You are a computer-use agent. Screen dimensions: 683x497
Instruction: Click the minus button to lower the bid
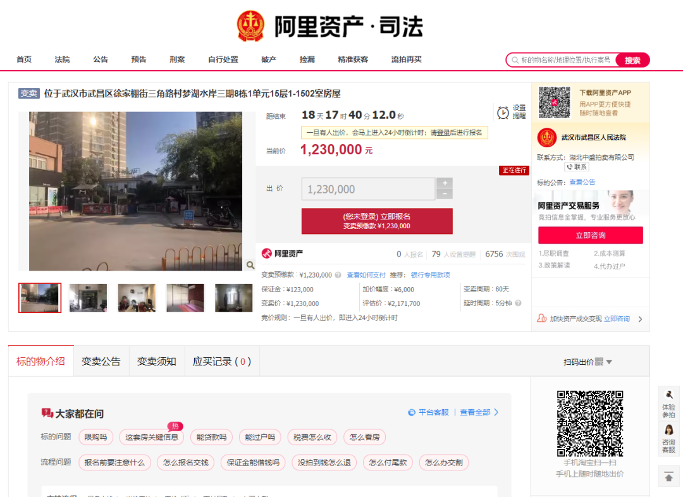[x=445, y=194]
